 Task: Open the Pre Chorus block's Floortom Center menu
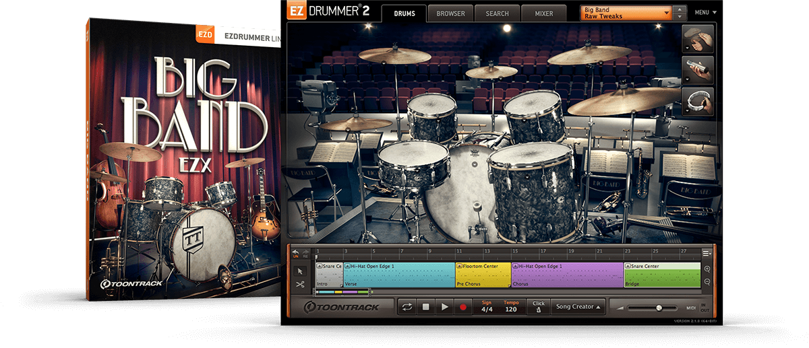click(460, 267)
